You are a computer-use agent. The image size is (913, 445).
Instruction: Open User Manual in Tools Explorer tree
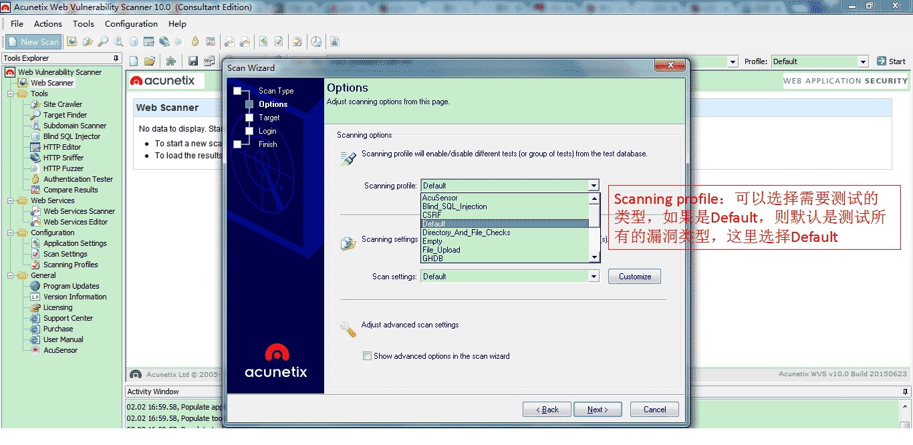click(x=63, y=339)
